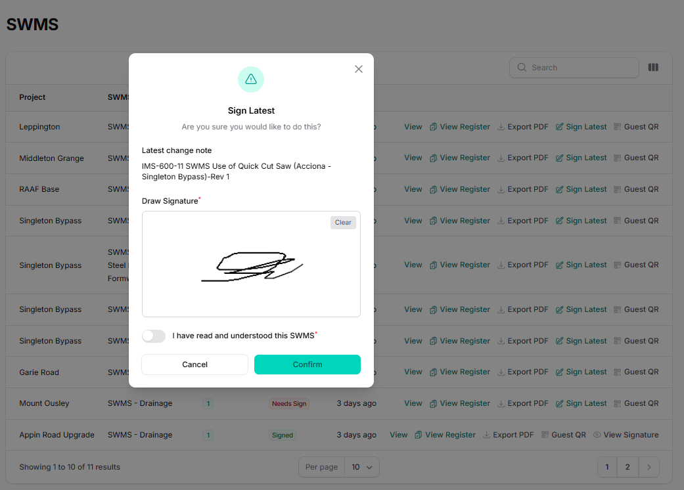Open View Register for RAAF Base row

460,189
